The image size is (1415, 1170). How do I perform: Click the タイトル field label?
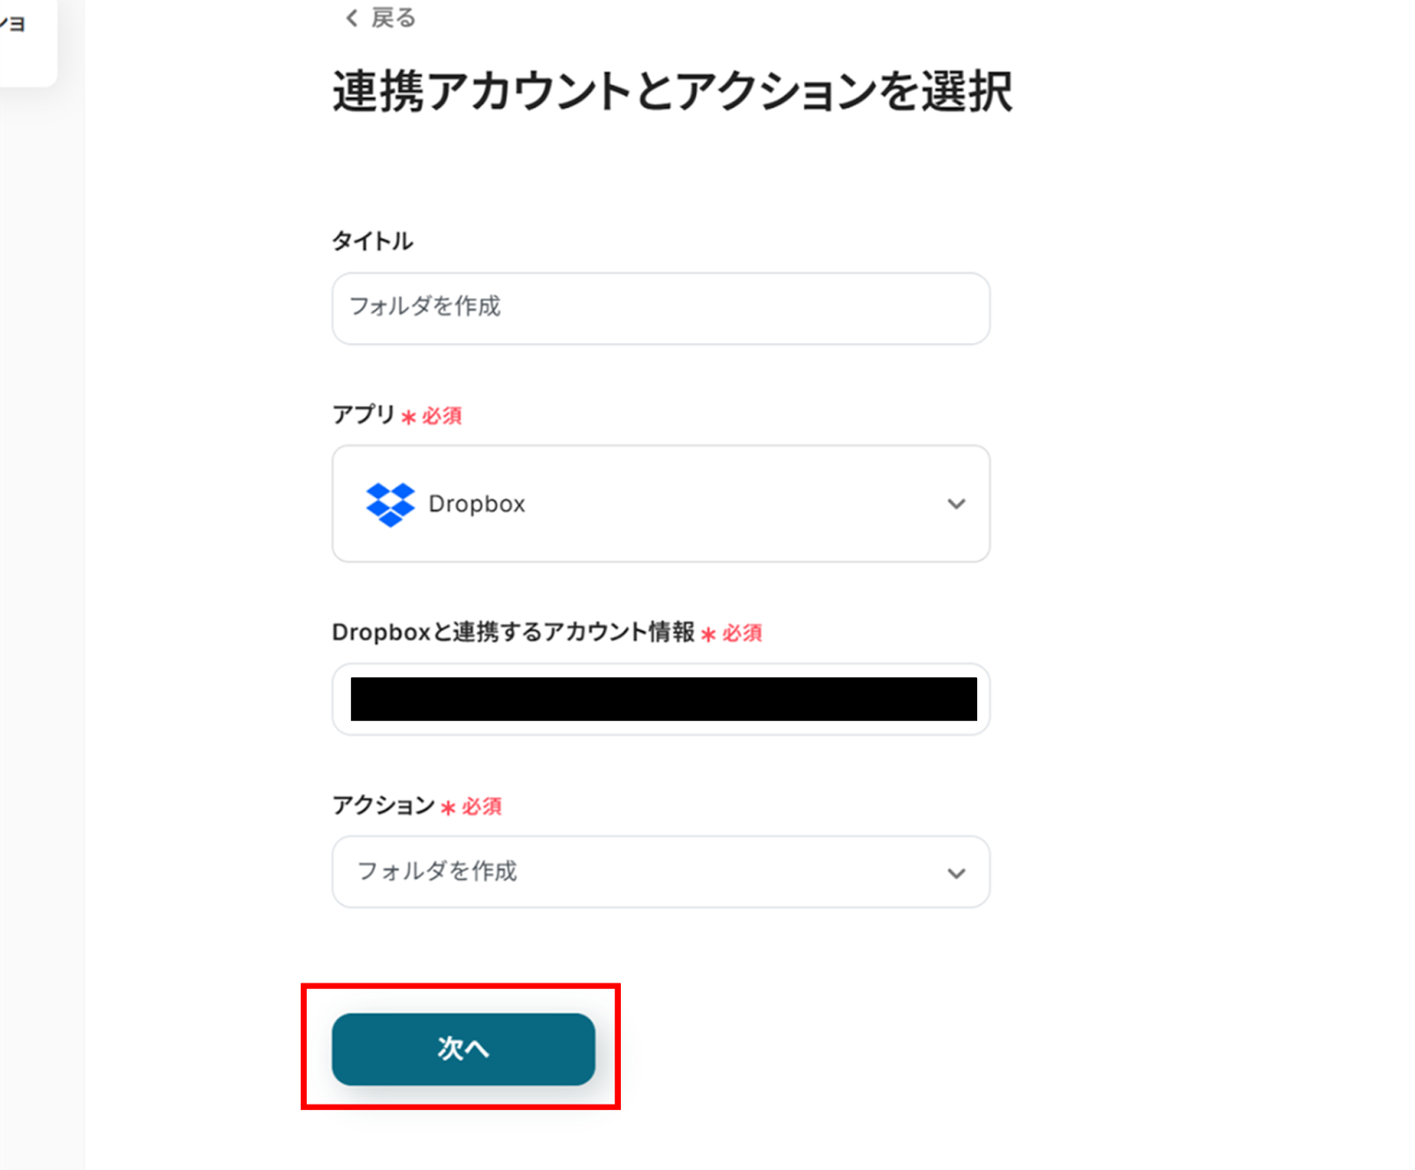point(372,241)
